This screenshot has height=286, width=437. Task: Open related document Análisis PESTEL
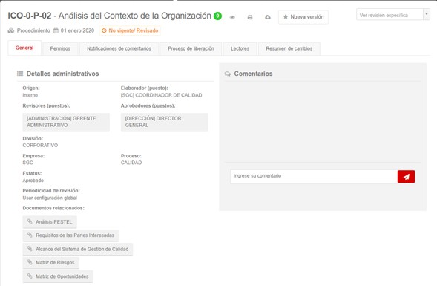click(x=50, y=222)
